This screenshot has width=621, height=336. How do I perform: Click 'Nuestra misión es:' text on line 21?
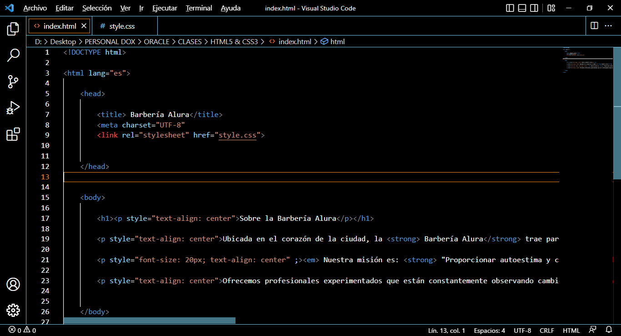[x=361, y=260]
